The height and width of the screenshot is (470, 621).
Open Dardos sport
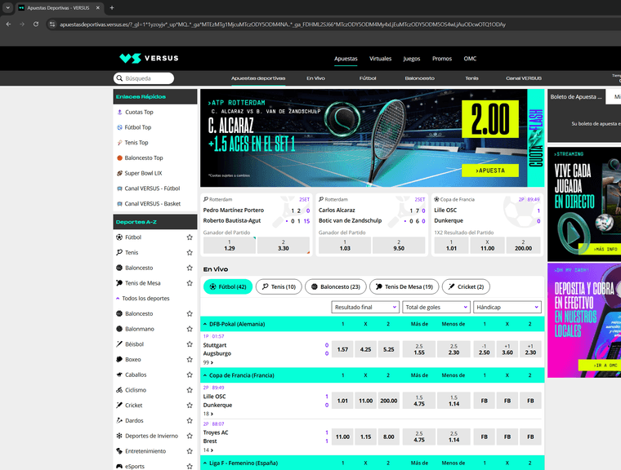pyautogui.click(x=134, y=420)
